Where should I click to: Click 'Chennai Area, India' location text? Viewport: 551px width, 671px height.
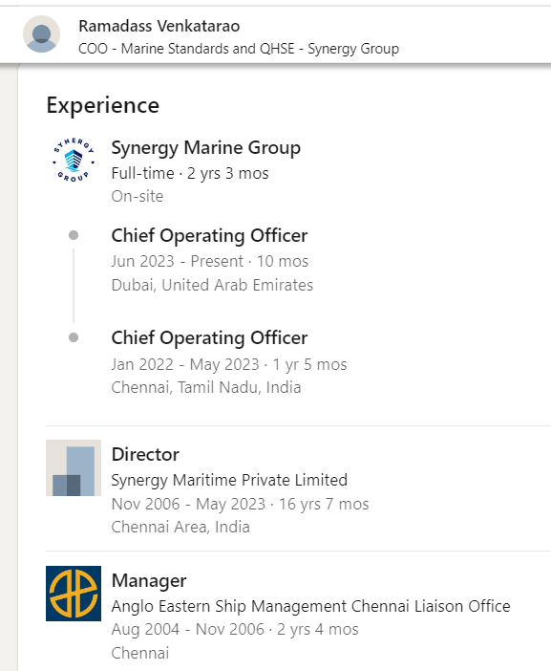click(x=180, y=528)
